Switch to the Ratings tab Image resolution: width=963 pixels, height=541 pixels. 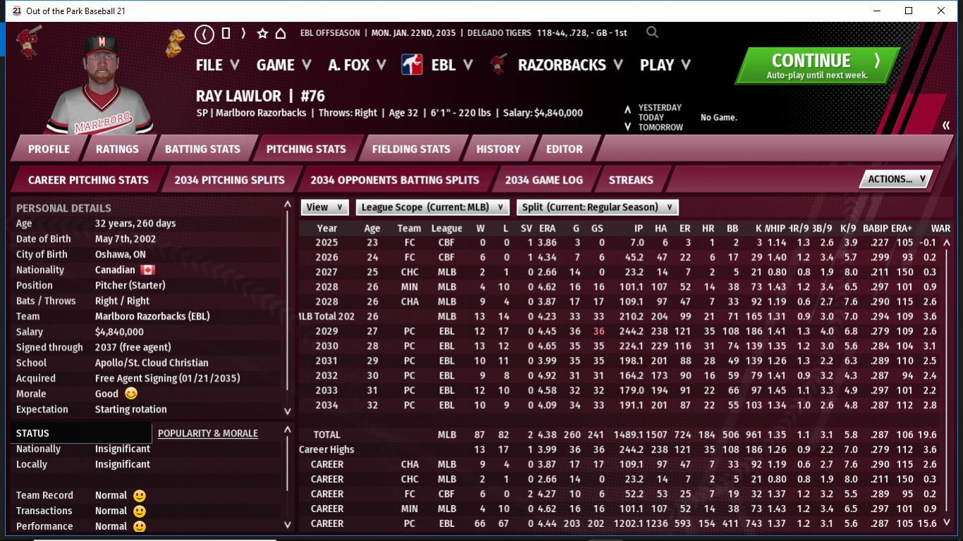click(117, 149)
